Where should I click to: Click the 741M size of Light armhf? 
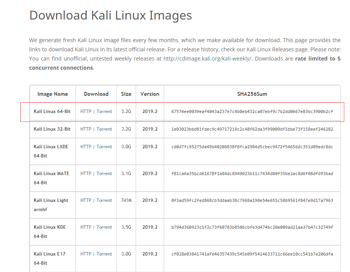pyautogui.click(x=127, y=200)
